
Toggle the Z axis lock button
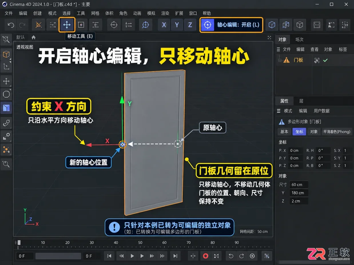click(190, 25)
